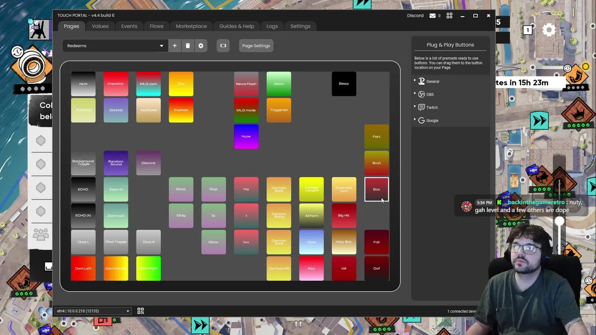
Task: Expand the Twitch plug & play list
Action: pos(415,107)
